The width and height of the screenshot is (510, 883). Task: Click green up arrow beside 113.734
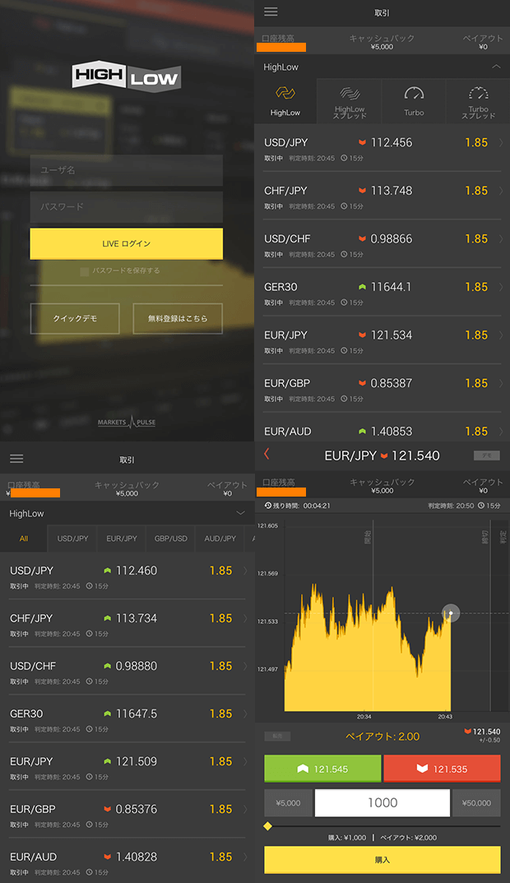[107, 618]
